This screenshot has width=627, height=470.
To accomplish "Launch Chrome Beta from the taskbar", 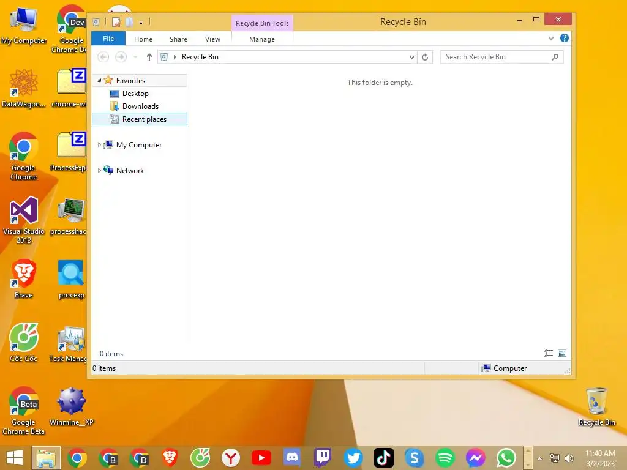I will [x=108, y=458].
